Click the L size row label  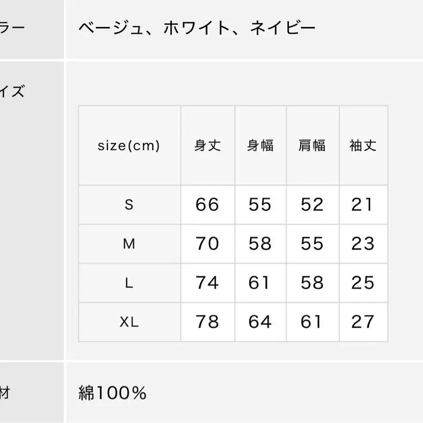[x=129, y=283]
